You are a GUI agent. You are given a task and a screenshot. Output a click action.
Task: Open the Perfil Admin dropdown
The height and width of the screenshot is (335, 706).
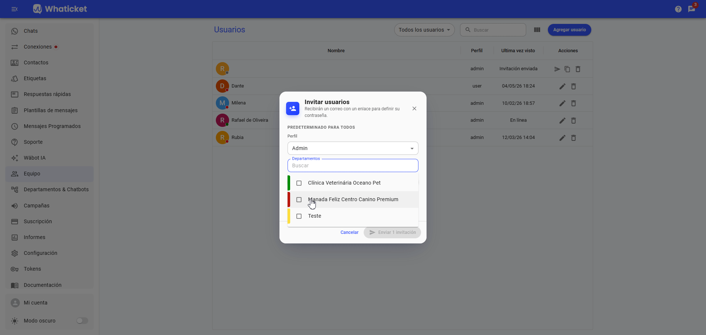click(x=353, y=148)
